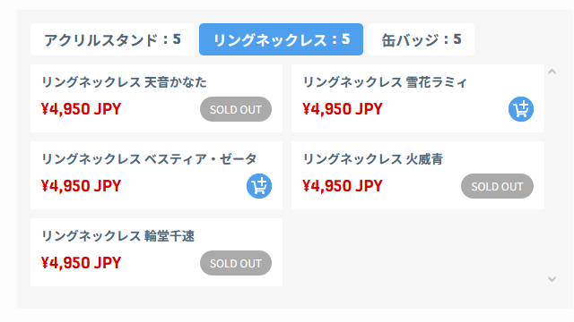This screenshot has width=574, height=322.
Task: Open リングネックレス ベスティア・ゼータ product title
Action: click(149, 159)
